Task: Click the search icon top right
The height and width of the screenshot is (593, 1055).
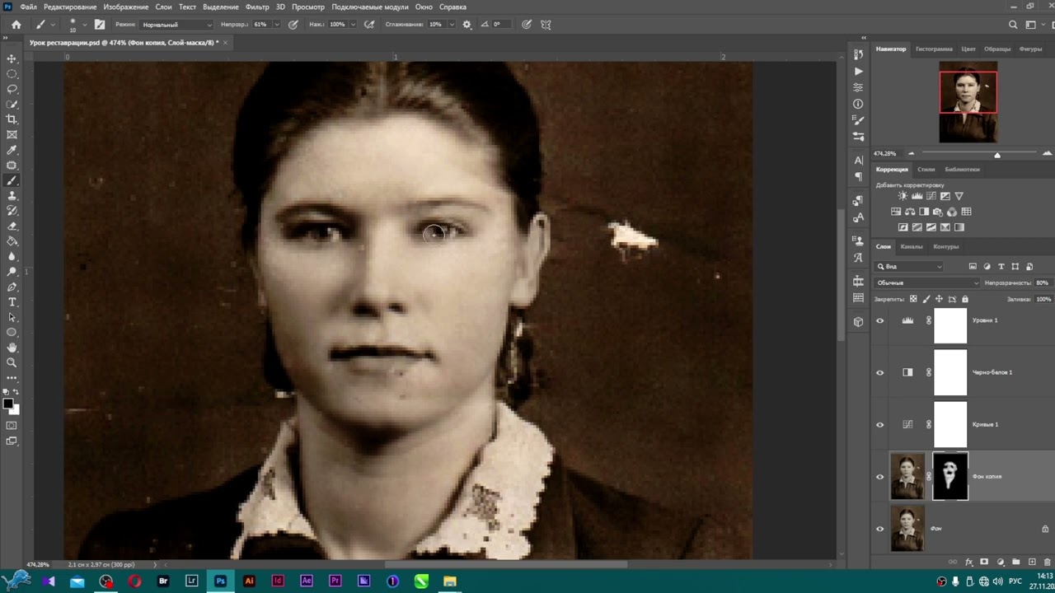Action: pyautogui.click(x=1013, y=25)
